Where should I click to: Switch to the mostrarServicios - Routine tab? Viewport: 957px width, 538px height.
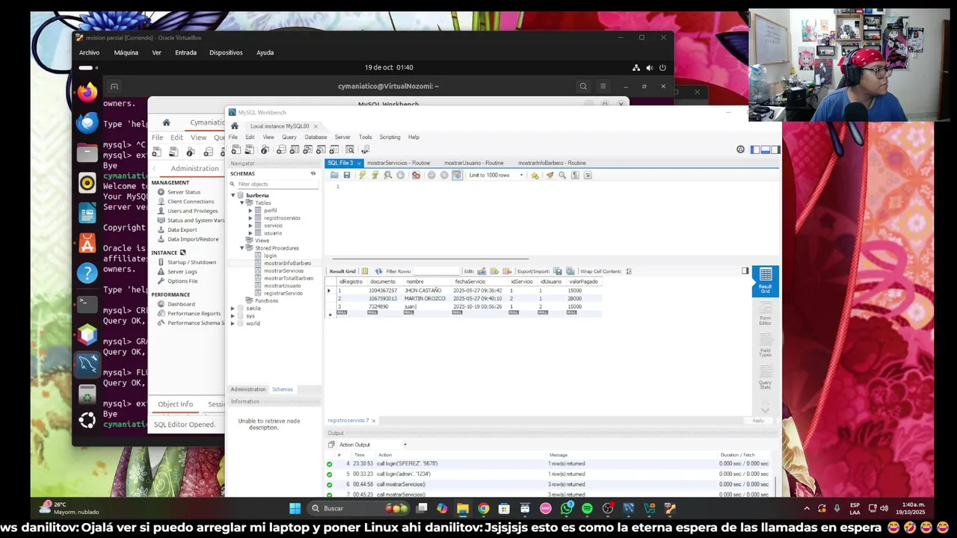point(398,163)
